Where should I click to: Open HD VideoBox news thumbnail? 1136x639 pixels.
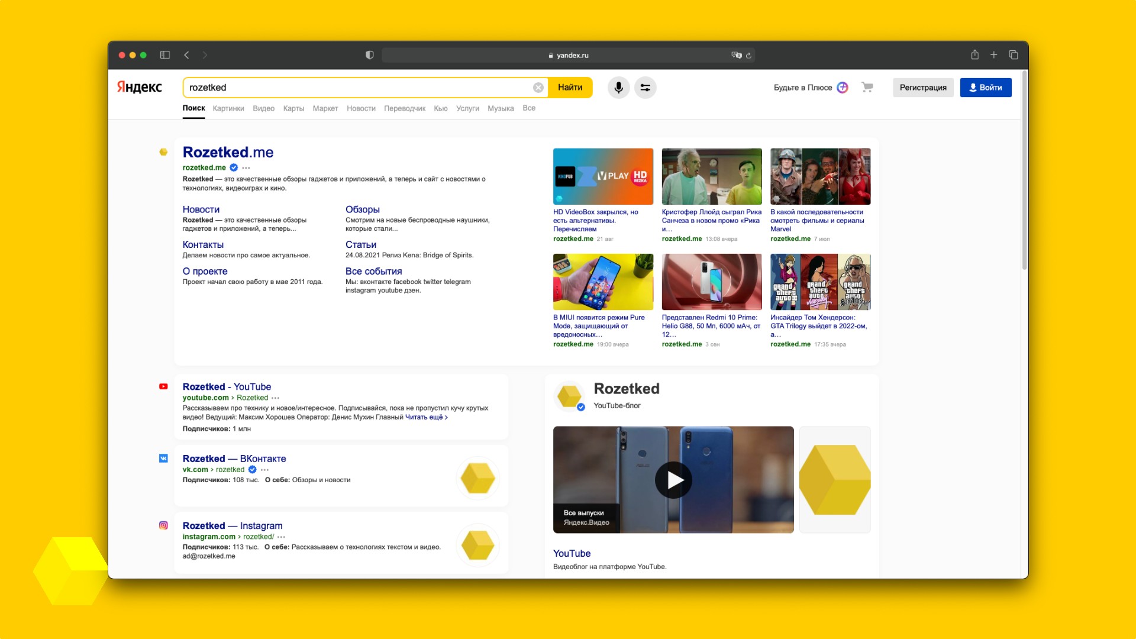603,176
